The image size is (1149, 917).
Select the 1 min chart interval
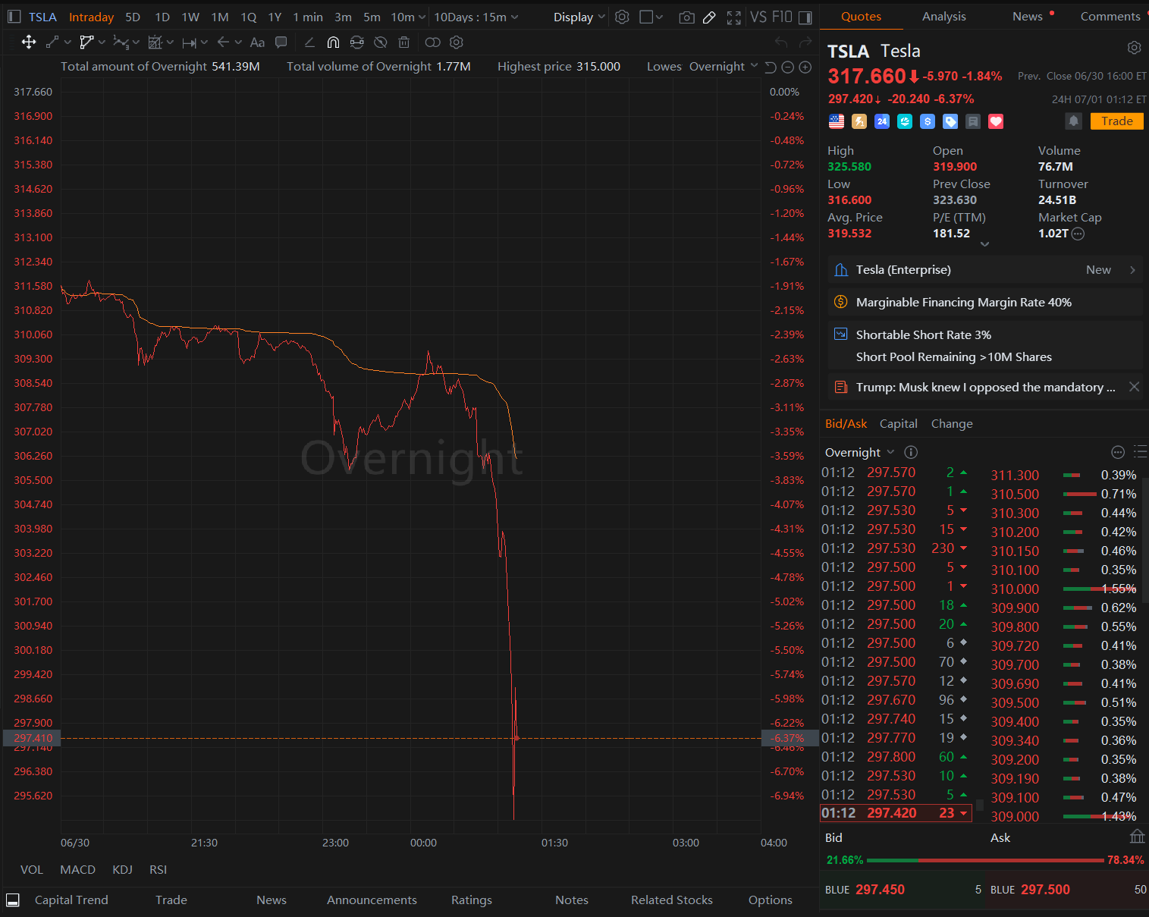click(x=308, y=17)
